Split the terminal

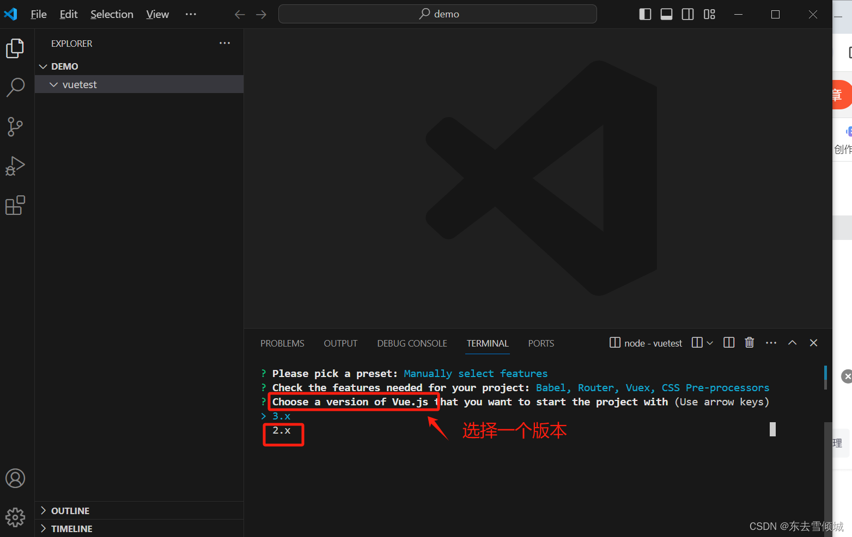729,343
